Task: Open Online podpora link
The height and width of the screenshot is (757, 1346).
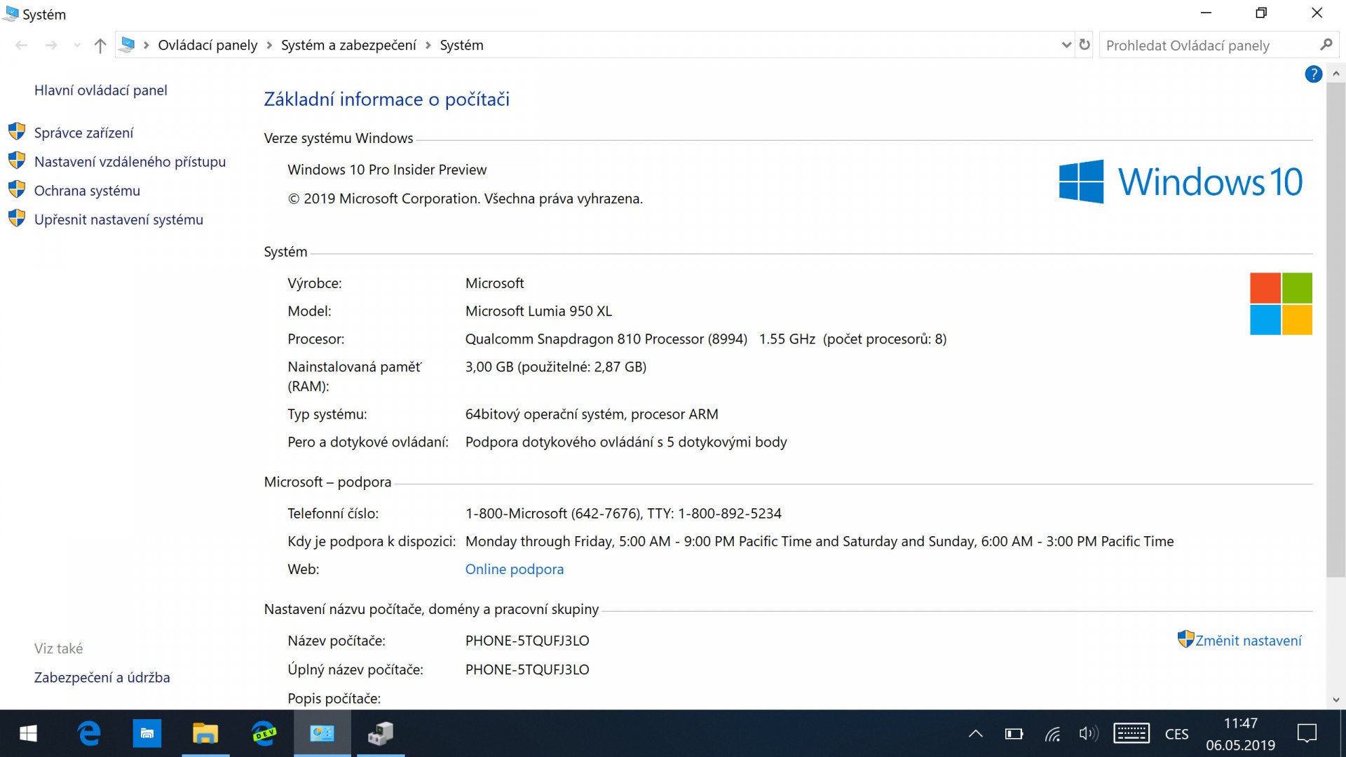Action: [515, 569]
